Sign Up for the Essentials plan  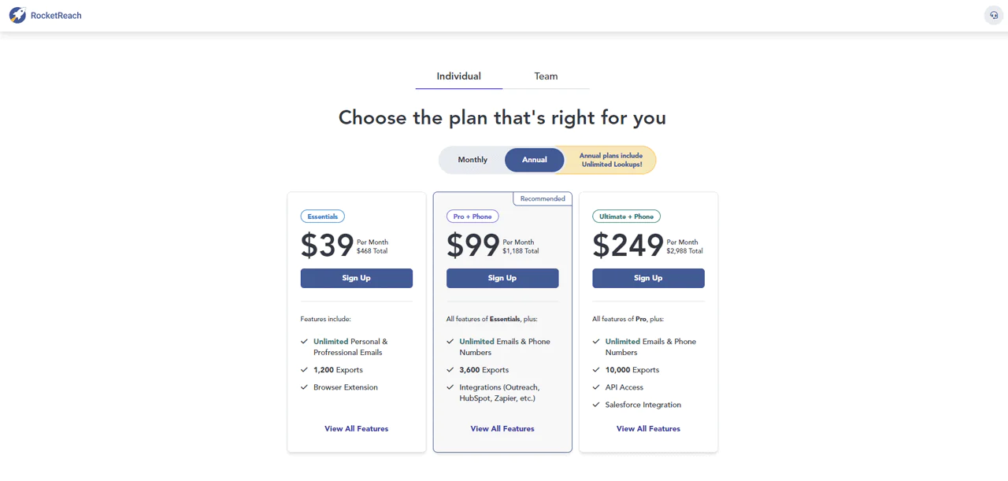[x=356, y=278]
